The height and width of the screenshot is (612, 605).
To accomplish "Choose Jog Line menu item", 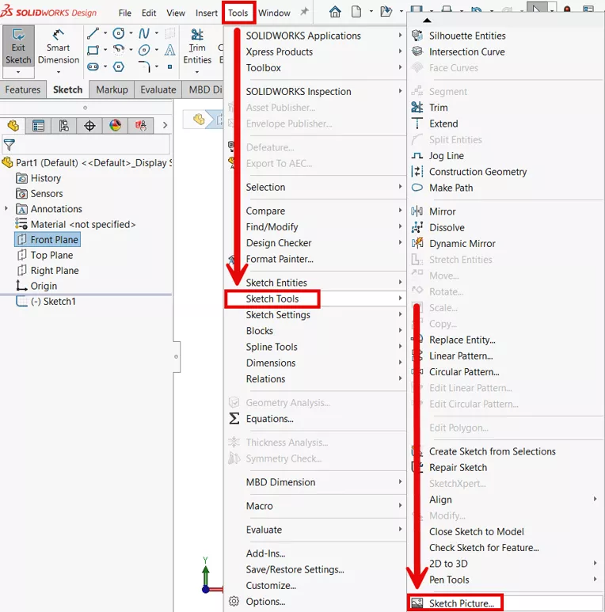I will point(506,156).
